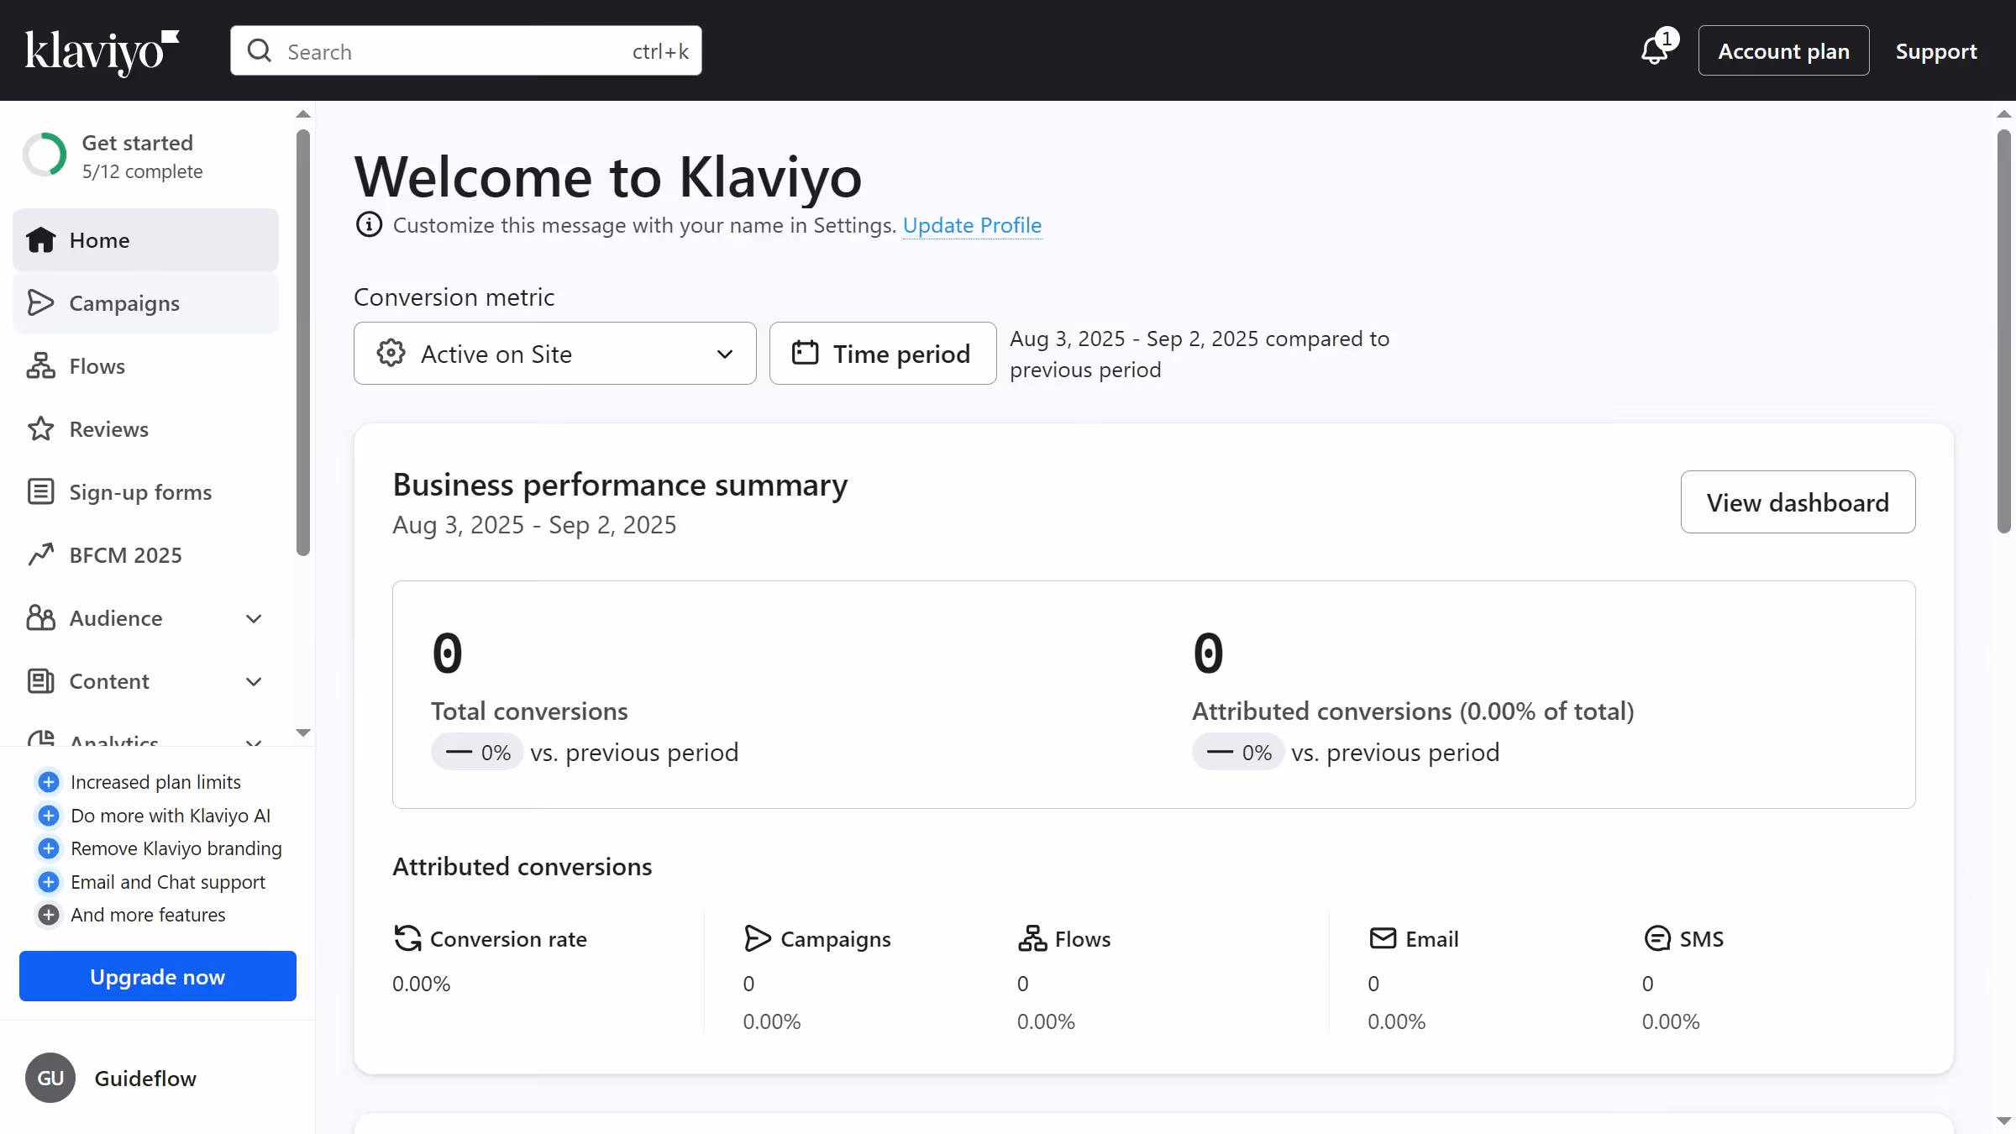Viewport: 2016px width, 1134px height.
Task: Click the info icon beside the welcome message
Action: (x=369, y=224)
